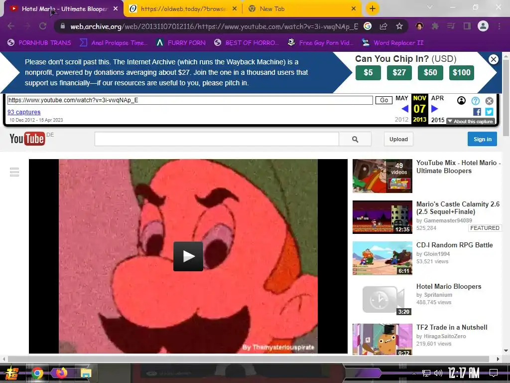Toggle the browser side panel
The image size is (510, 383).
point(467,26)
